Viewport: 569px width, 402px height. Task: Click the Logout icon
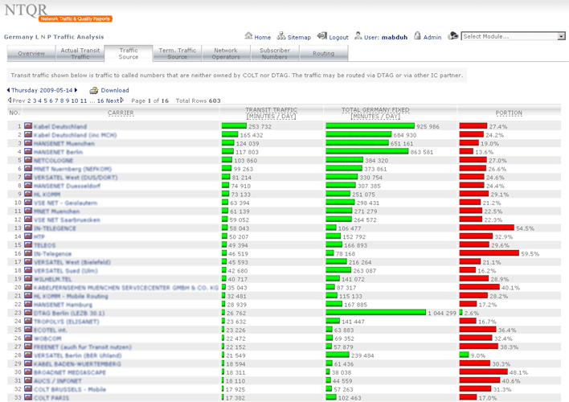coord(322,37)
